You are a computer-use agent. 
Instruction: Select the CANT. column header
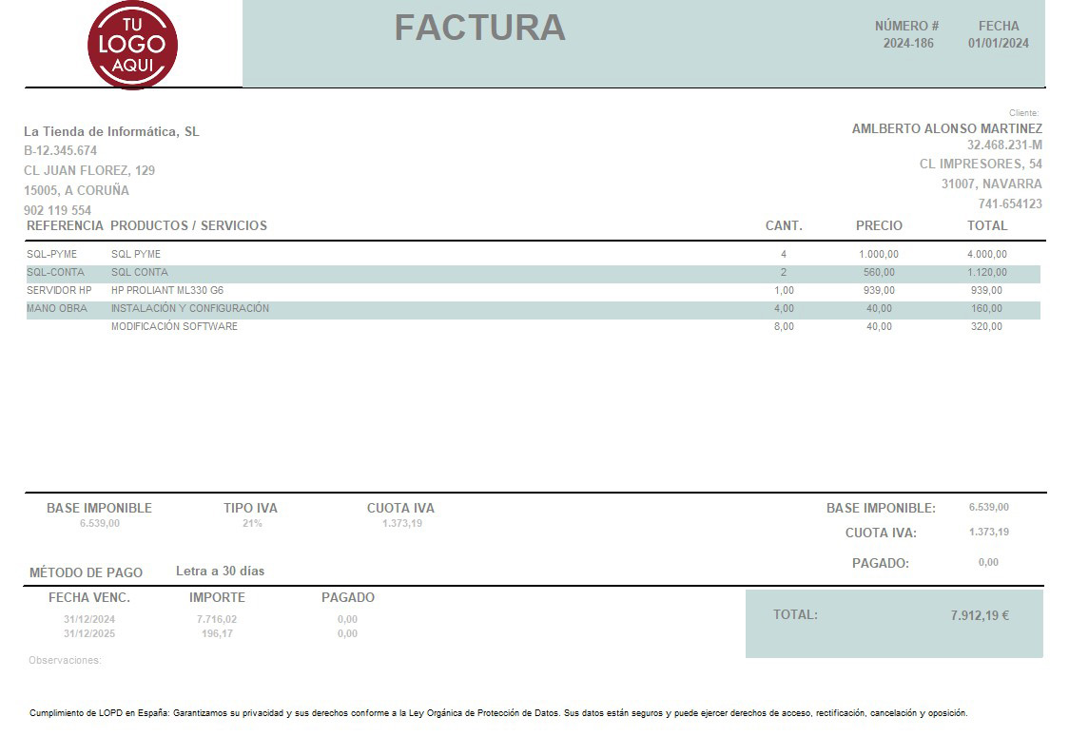click(x=784, y=224)
